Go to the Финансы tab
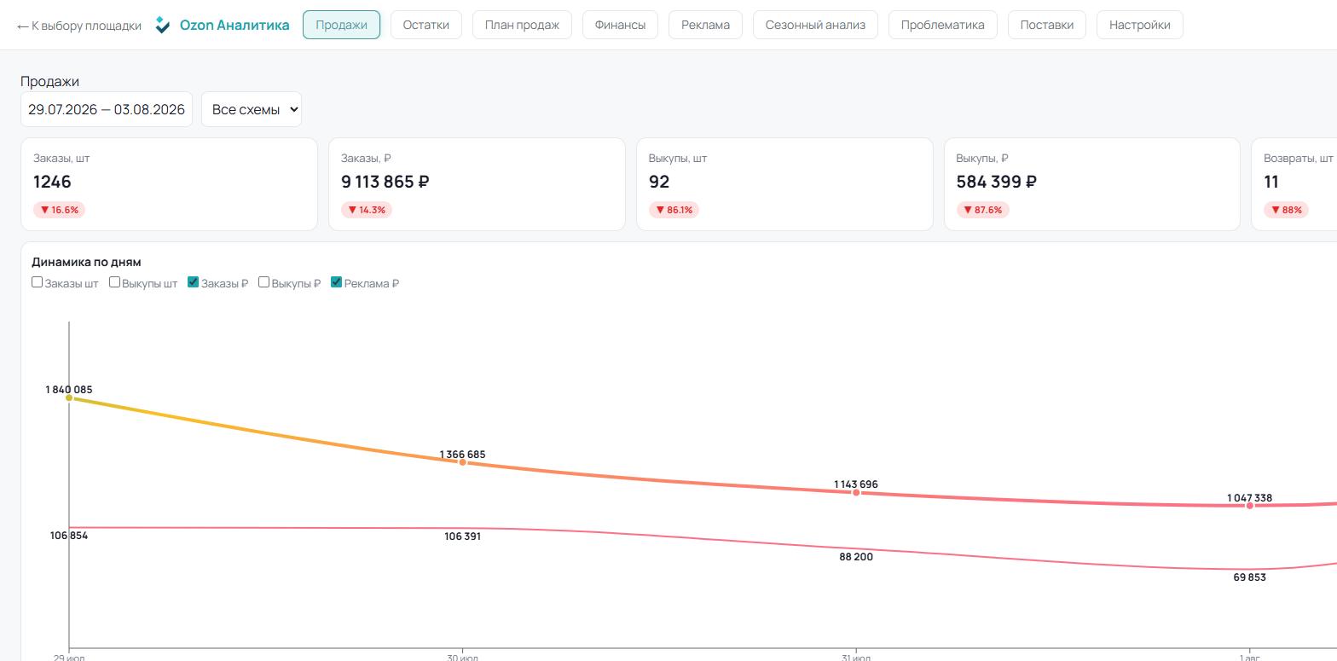Viewport: 1337px width, 661px height. tap(620, 25)
